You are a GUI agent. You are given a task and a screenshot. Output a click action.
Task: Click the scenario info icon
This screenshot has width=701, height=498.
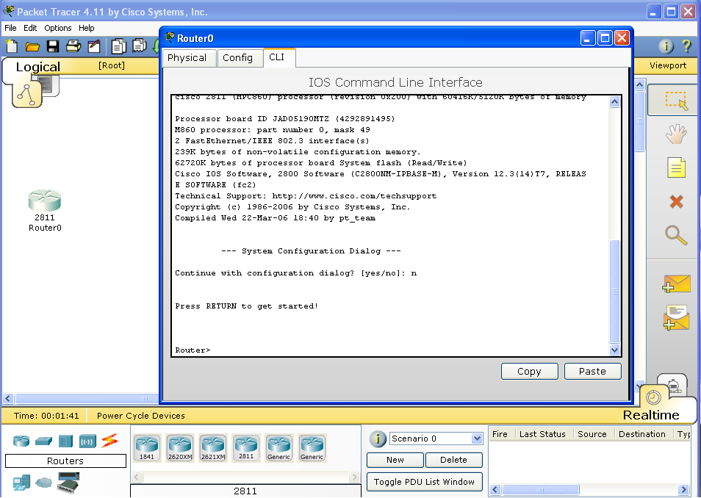378,439
